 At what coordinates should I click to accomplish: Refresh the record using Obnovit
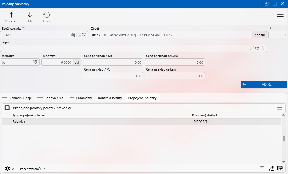(47, 17)
